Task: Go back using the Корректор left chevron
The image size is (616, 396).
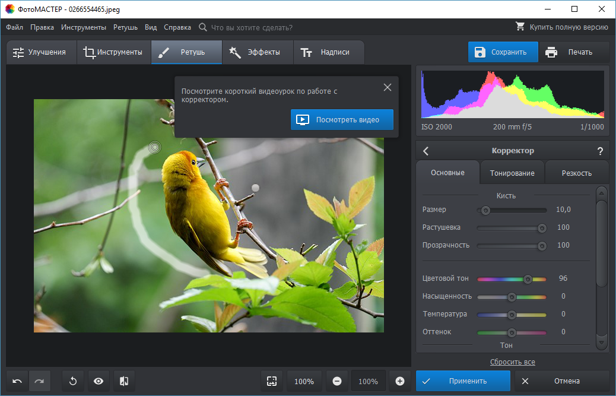Action: [x=426, y=151]
